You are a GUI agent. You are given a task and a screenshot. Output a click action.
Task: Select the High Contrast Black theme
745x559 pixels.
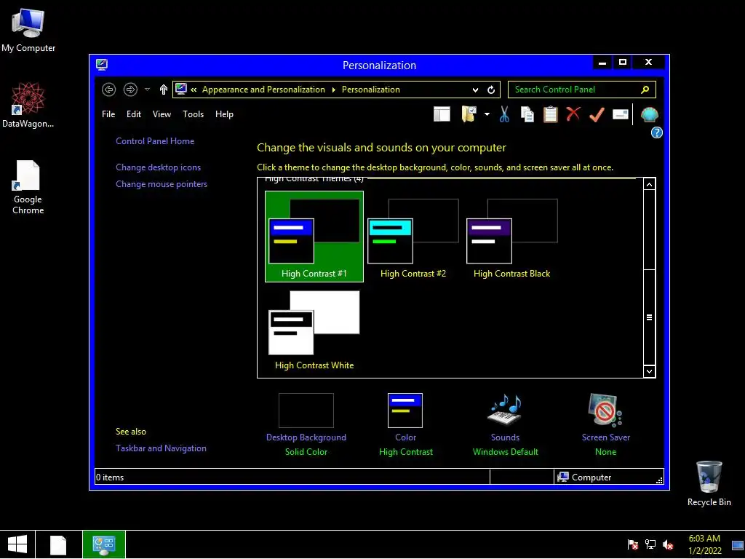(511, 237)
